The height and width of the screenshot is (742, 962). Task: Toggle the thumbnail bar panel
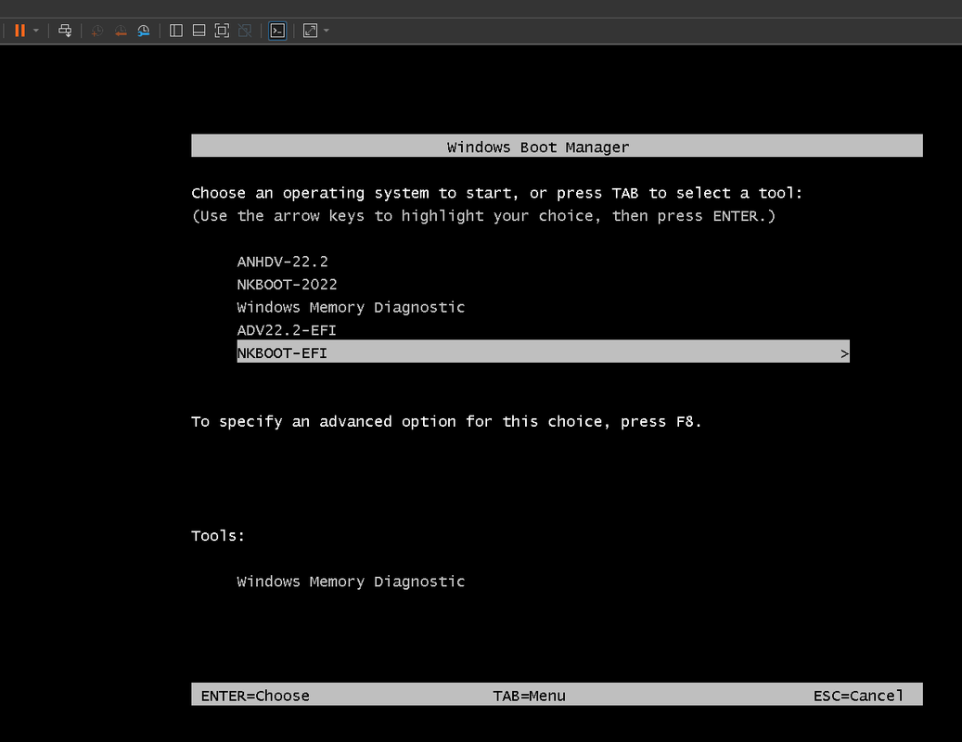[x=199, y=31]
